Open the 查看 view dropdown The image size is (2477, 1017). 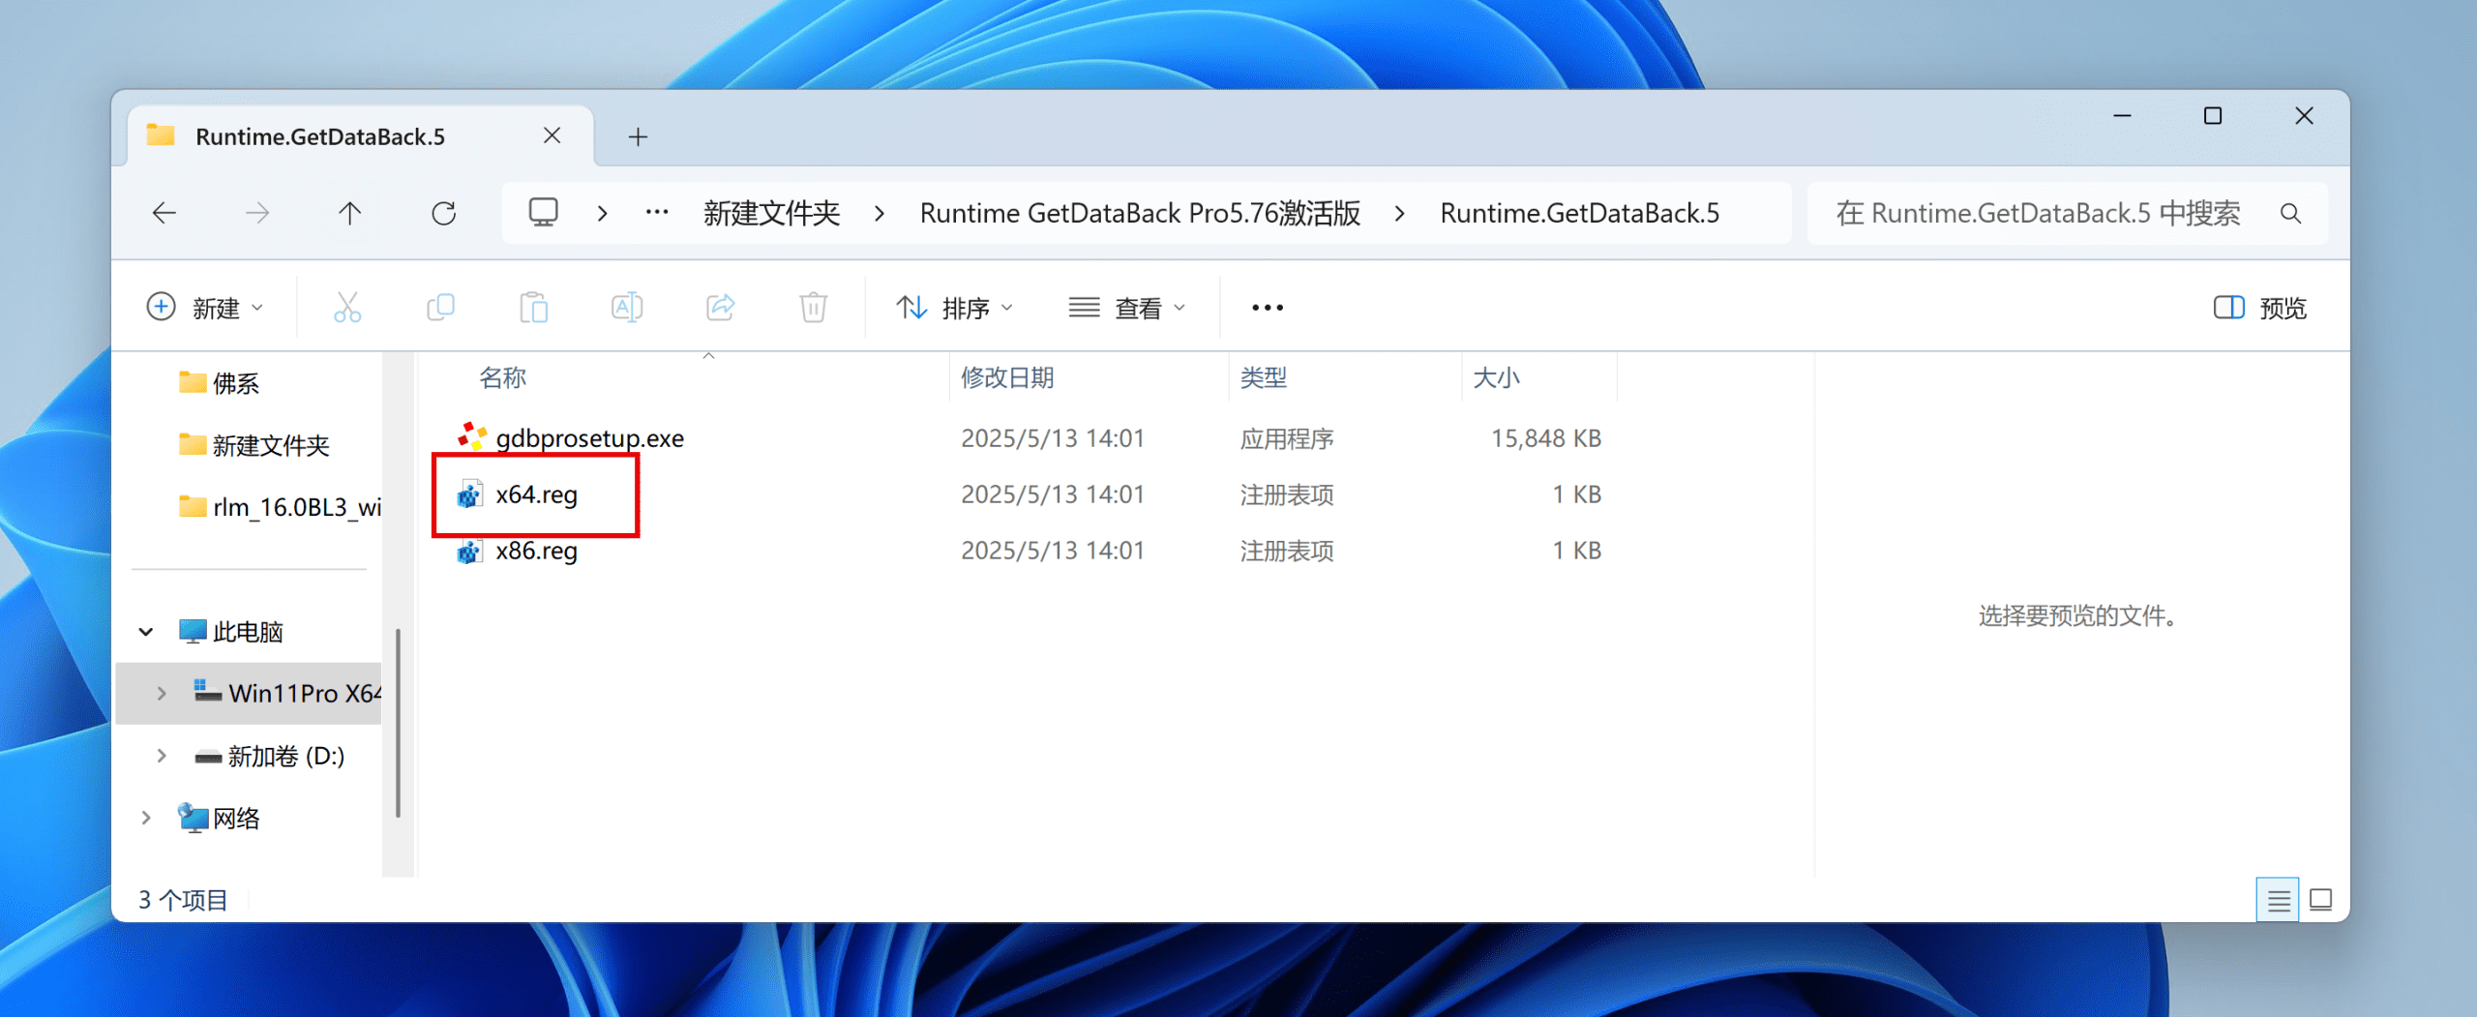coord(1126,308)
